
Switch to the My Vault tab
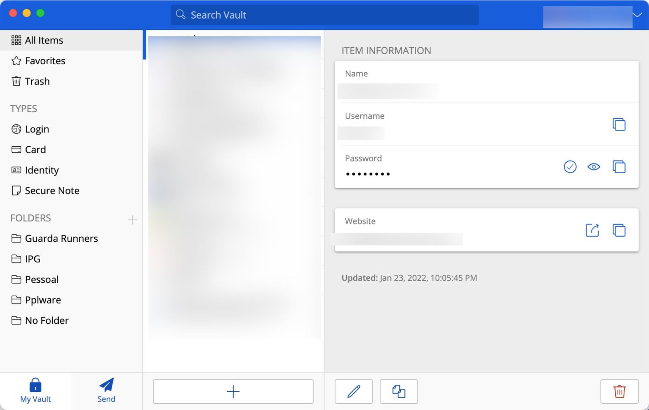tap(35, 391)
